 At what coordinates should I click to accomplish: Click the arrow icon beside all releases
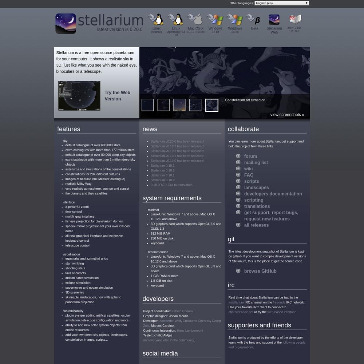(x=238, y=225)
